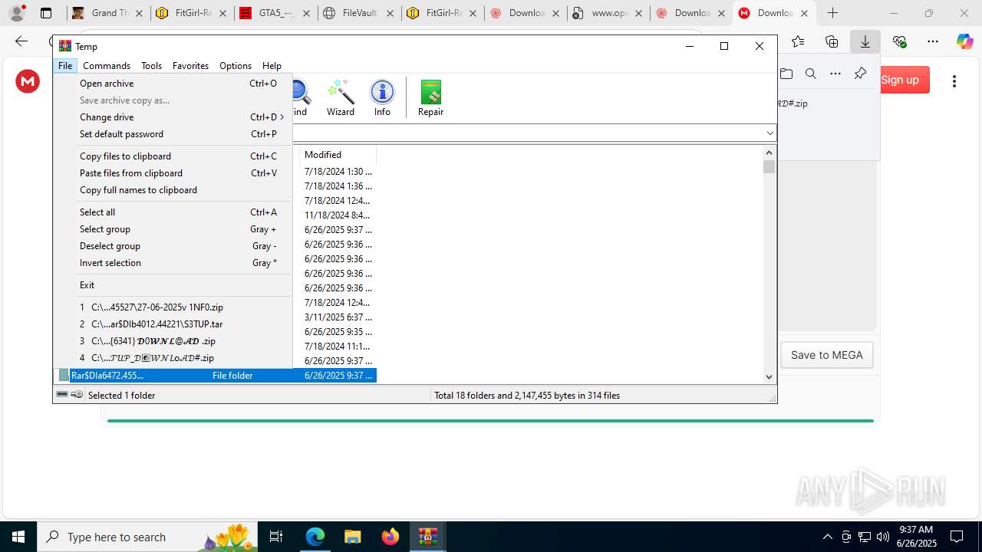Open more options in downloads flyout
The width and height of the screenshot is (982, 552).
tap(835, 74)
